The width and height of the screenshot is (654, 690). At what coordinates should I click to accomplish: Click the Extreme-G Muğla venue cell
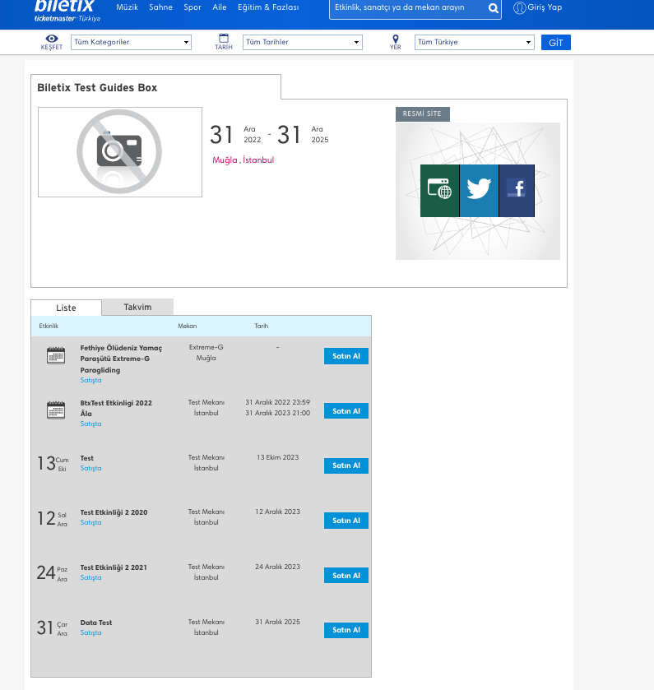(206, 353)
